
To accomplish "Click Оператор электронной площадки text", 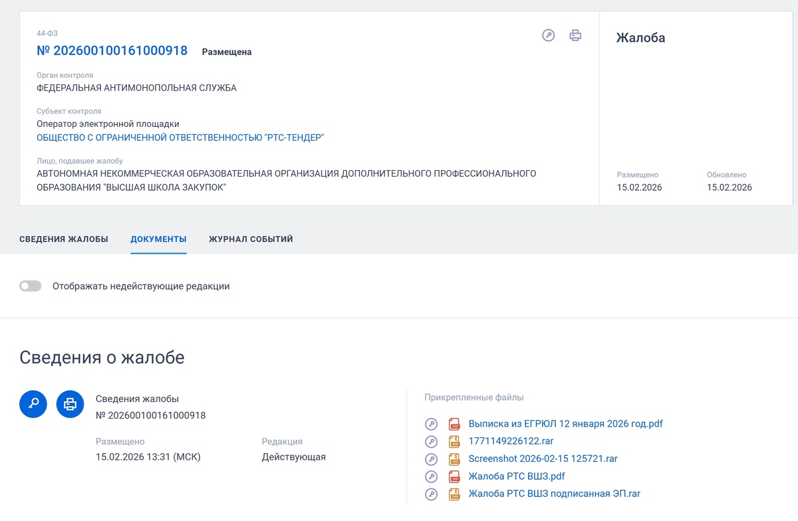I will pos(108,124).
